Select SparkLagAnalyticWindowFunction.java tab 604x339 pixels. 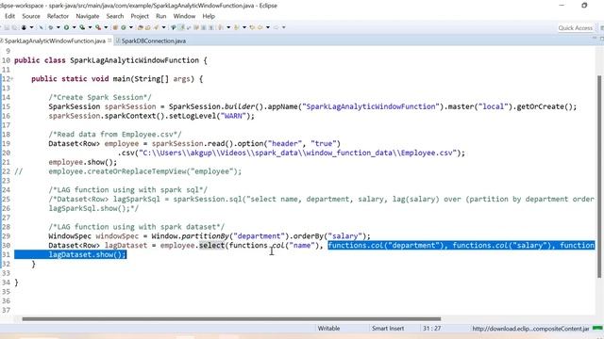55,40
